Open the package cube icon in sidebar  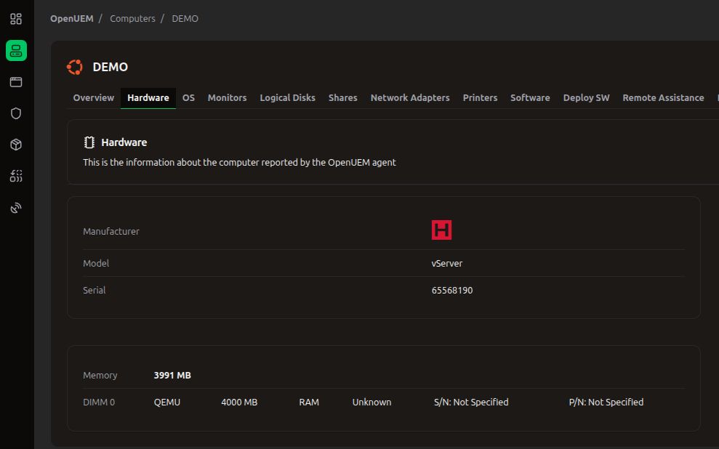[x=16, y=145]
